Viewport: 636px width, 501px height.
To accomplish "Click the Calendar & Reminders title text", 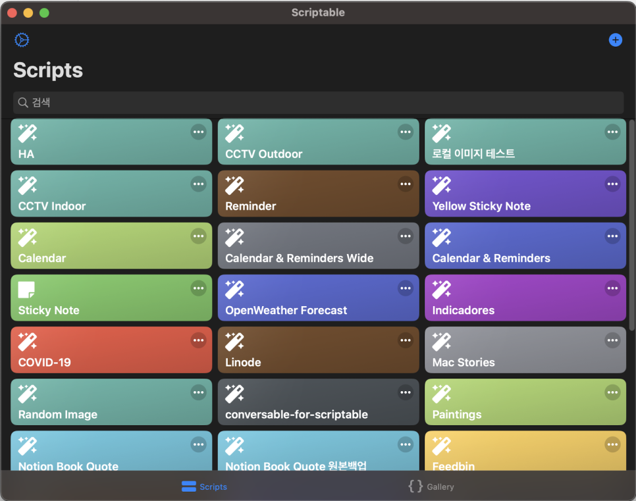I will point(491,259).
